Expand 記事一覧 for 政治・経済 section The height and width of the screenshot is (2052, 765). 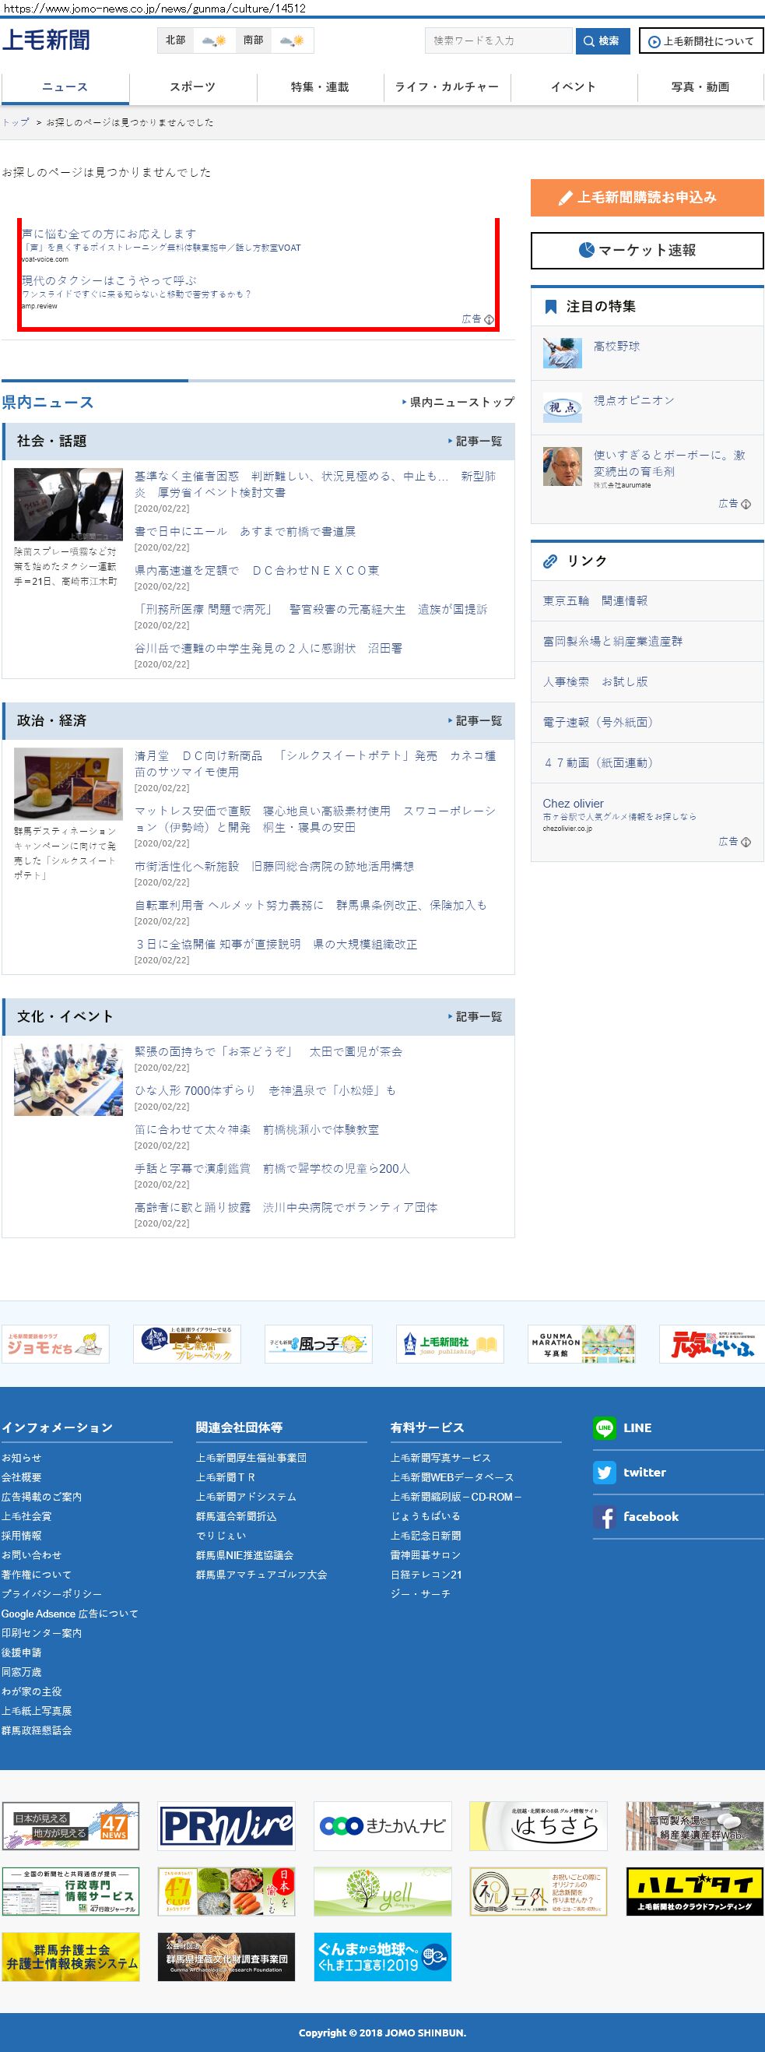click(475, 721)
